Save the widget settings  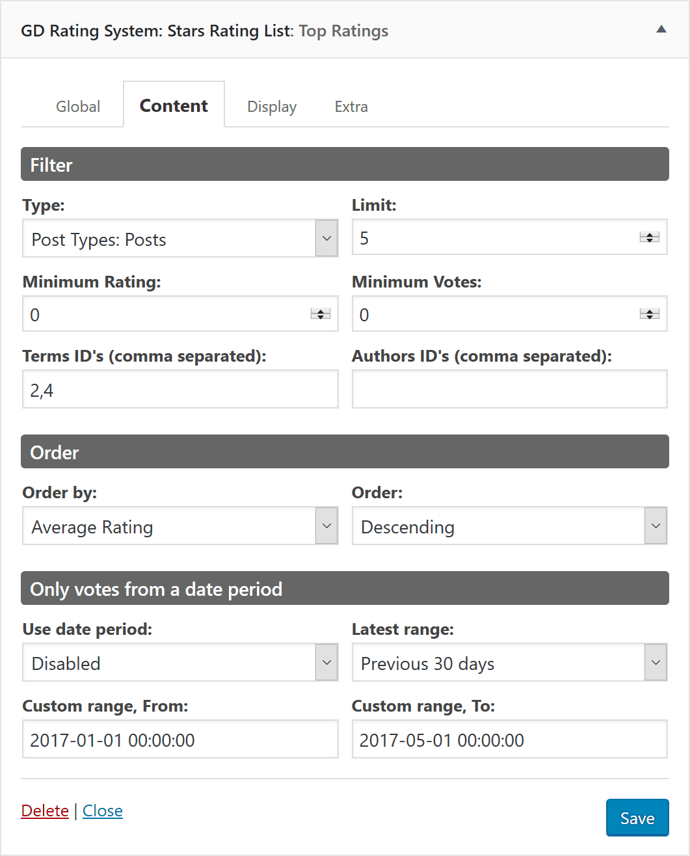coord(637,818)
